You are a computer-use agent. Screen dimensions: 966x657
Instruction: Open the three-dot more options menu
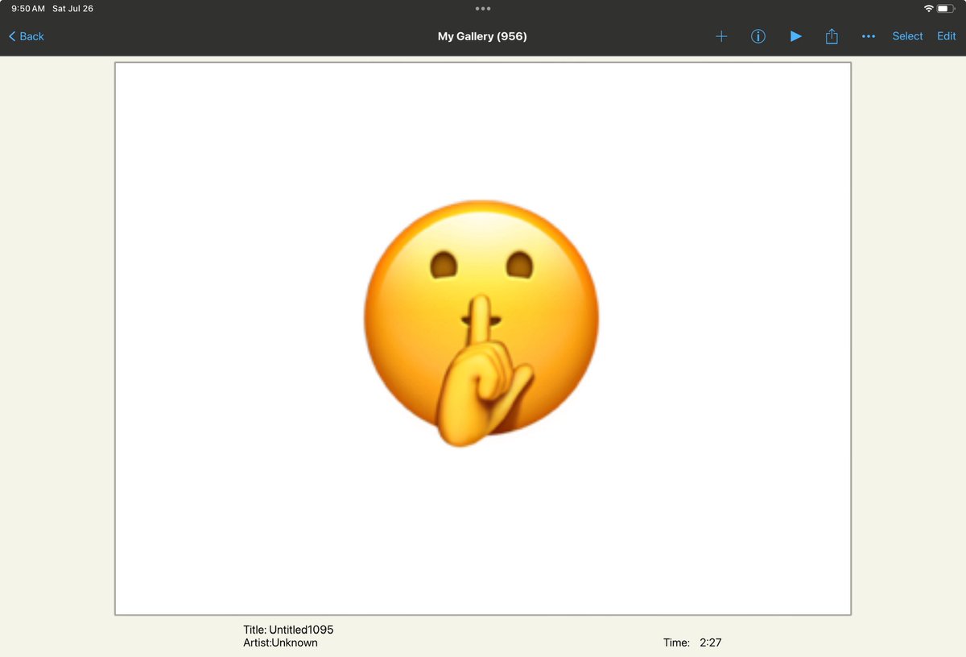click(x=868, y=36)
